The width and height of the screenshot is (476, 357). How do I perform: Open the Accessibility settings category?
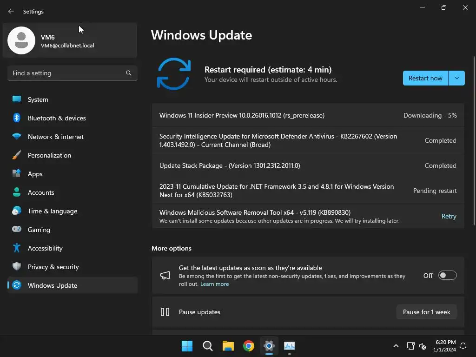pyautogui.click(x=72, y=248)
